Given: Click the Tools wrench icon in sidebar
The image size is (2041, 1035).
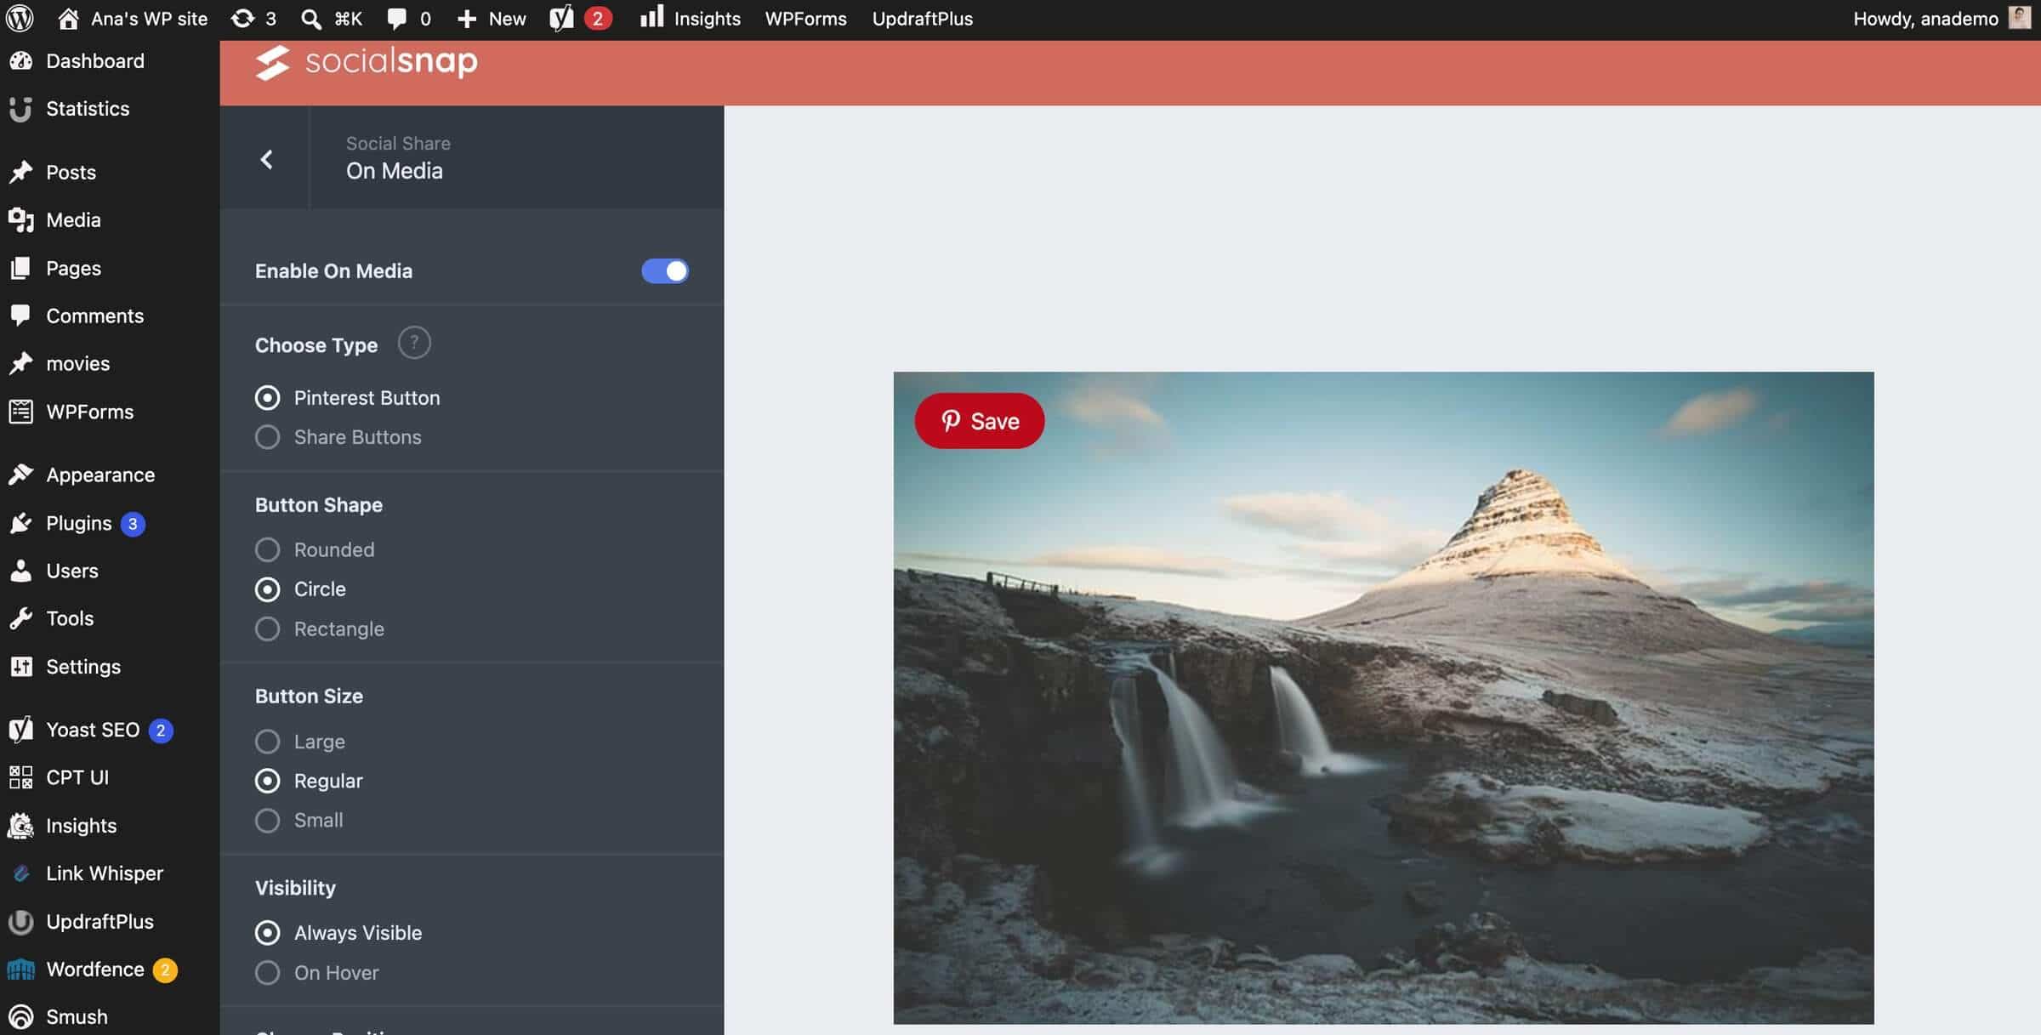Looking at the screenshot, I should point(20,618).
